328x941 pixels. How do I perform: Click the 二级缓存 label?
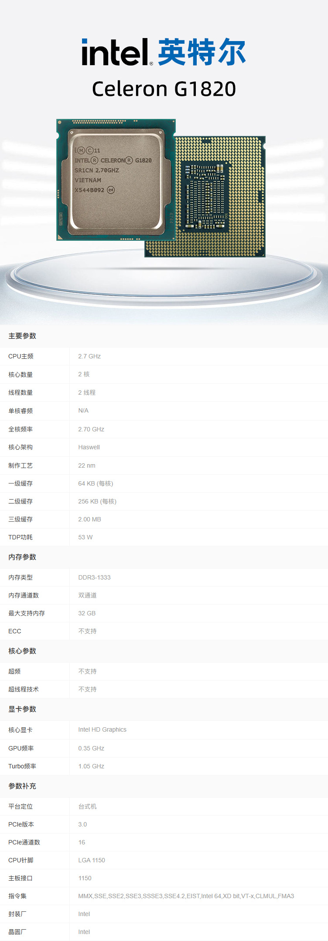point(20,501)
